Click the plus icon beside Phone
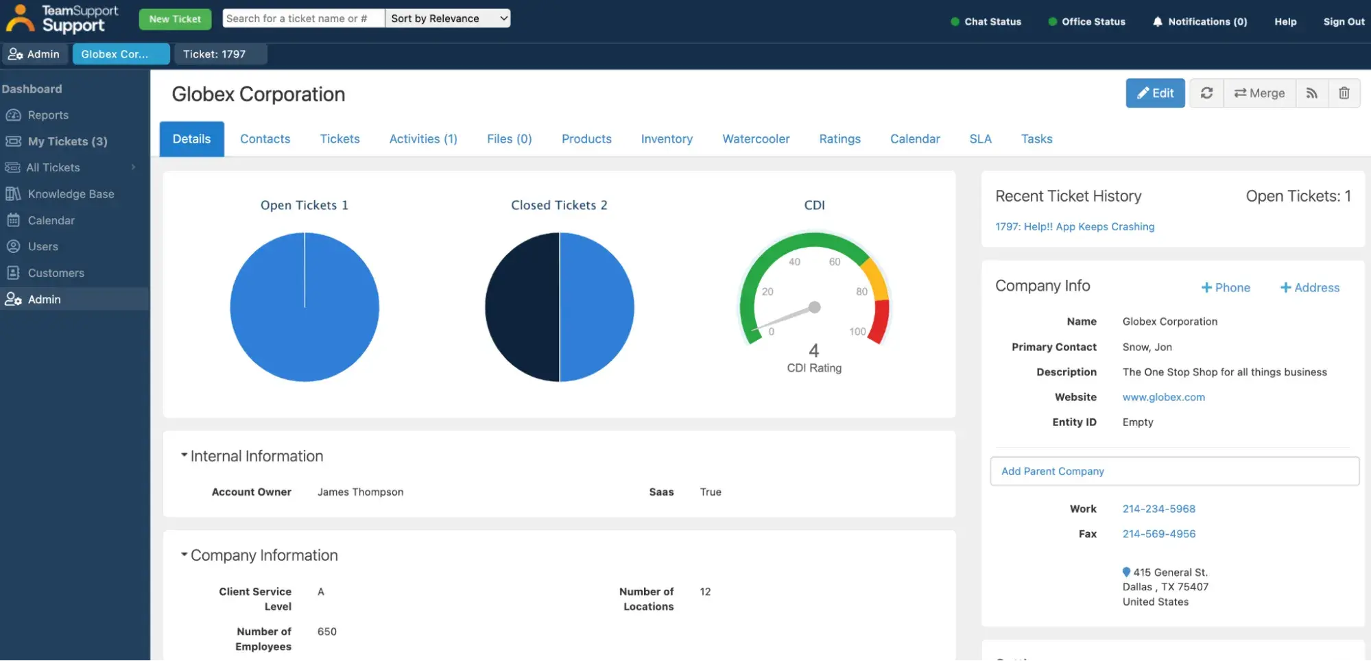This screenshot has height=661, width=1371. [1206, 288]
